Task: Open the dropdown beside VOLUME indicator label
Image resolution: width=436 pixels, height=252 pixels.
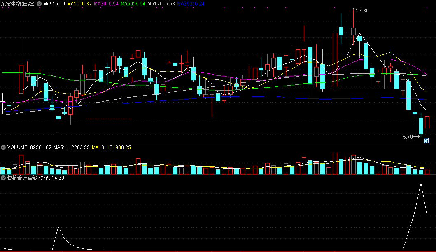Action: point(3,147)
